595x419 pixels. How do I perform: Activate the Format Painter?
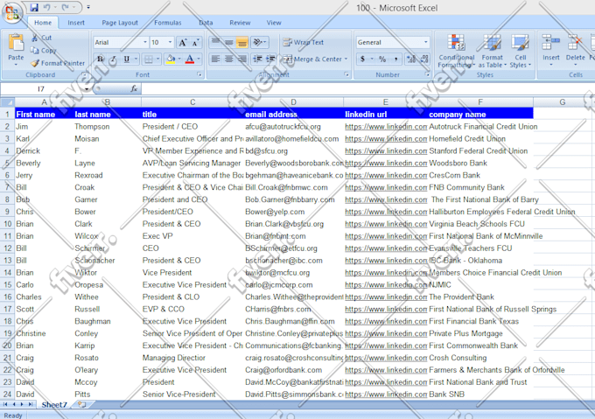point(58,63)
